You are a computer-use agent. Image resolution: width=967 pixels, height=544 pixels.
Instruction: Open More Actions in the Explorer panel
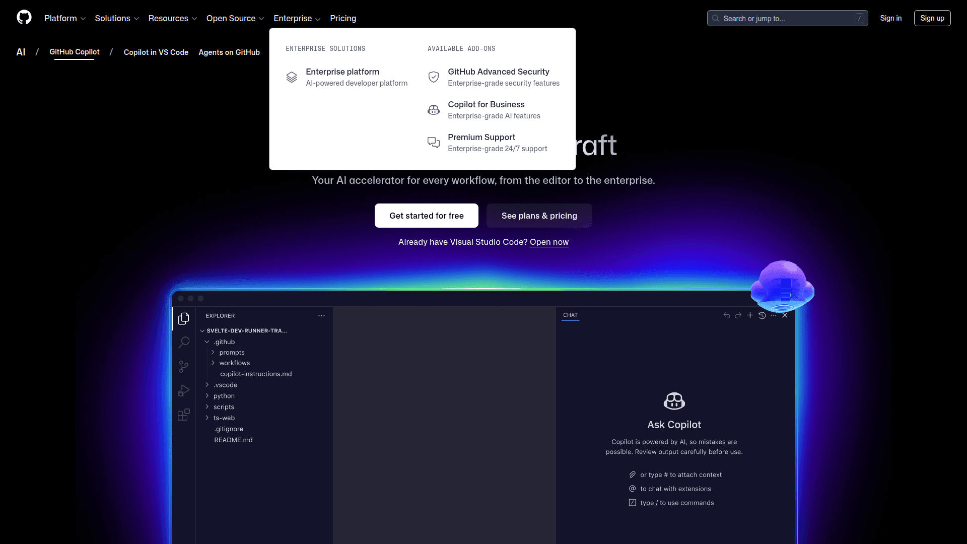pyautogui.click(x=321, y=316)
